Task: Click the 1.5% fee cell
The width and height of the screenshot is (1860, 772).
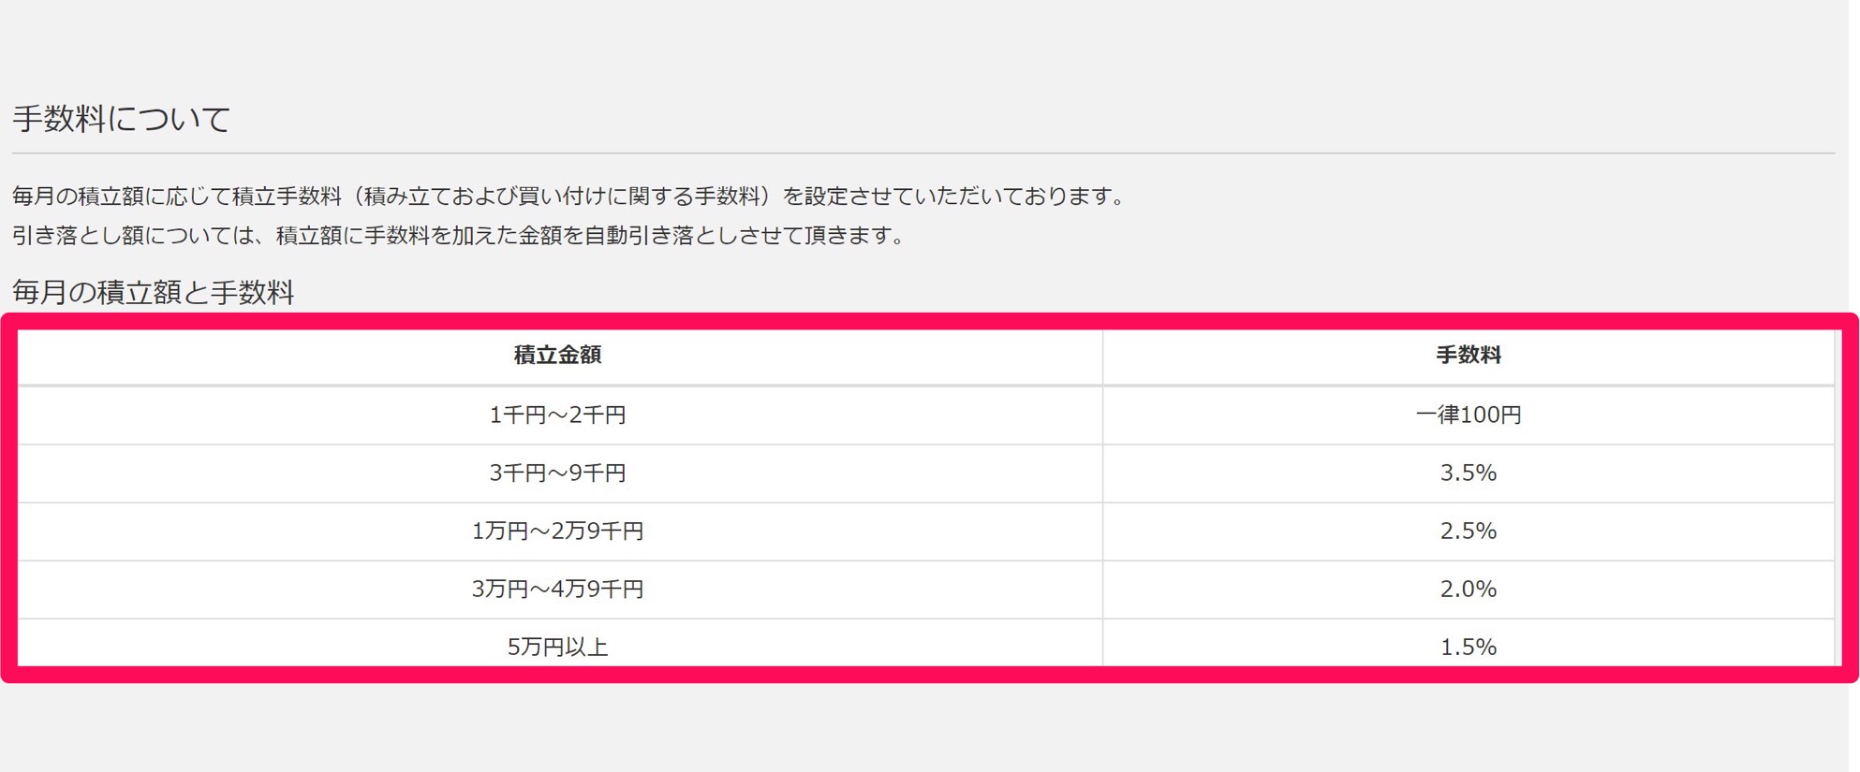Action: pos(1468,646)
